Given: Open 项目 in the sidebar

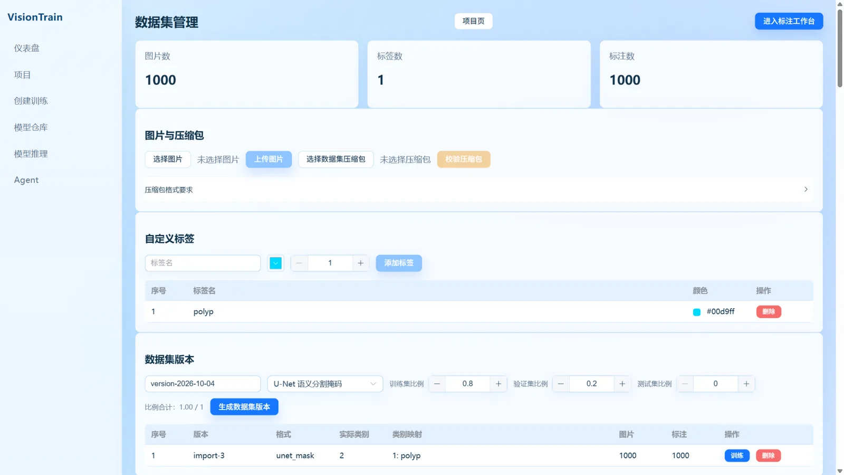Looking at the screenshot, I should (x=22, y=75).
